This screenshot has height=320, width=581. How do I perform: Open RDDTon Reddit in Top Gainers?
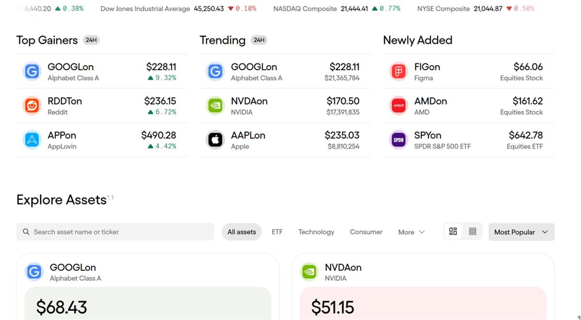[x=102, y=106]
